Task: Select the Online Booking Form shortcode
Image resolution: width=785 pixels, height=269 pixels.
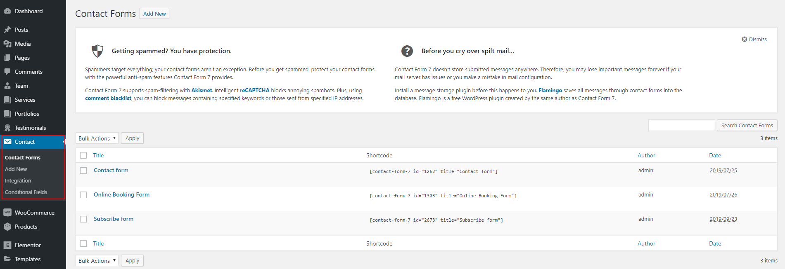Action: (443, 196)
